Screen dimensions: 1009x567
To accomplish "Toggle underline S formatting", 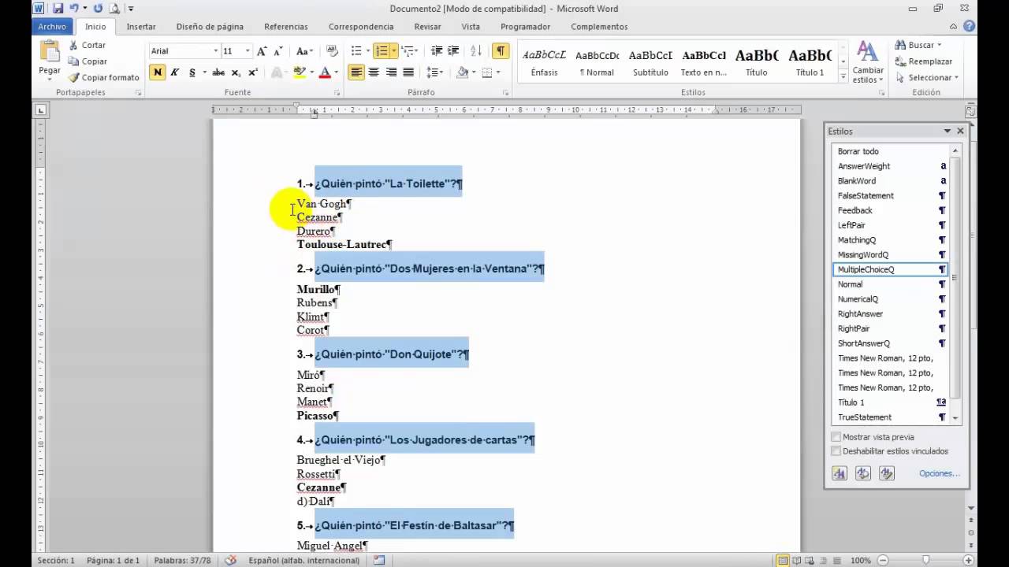I will pyautogui.click(x=192, y=72).
